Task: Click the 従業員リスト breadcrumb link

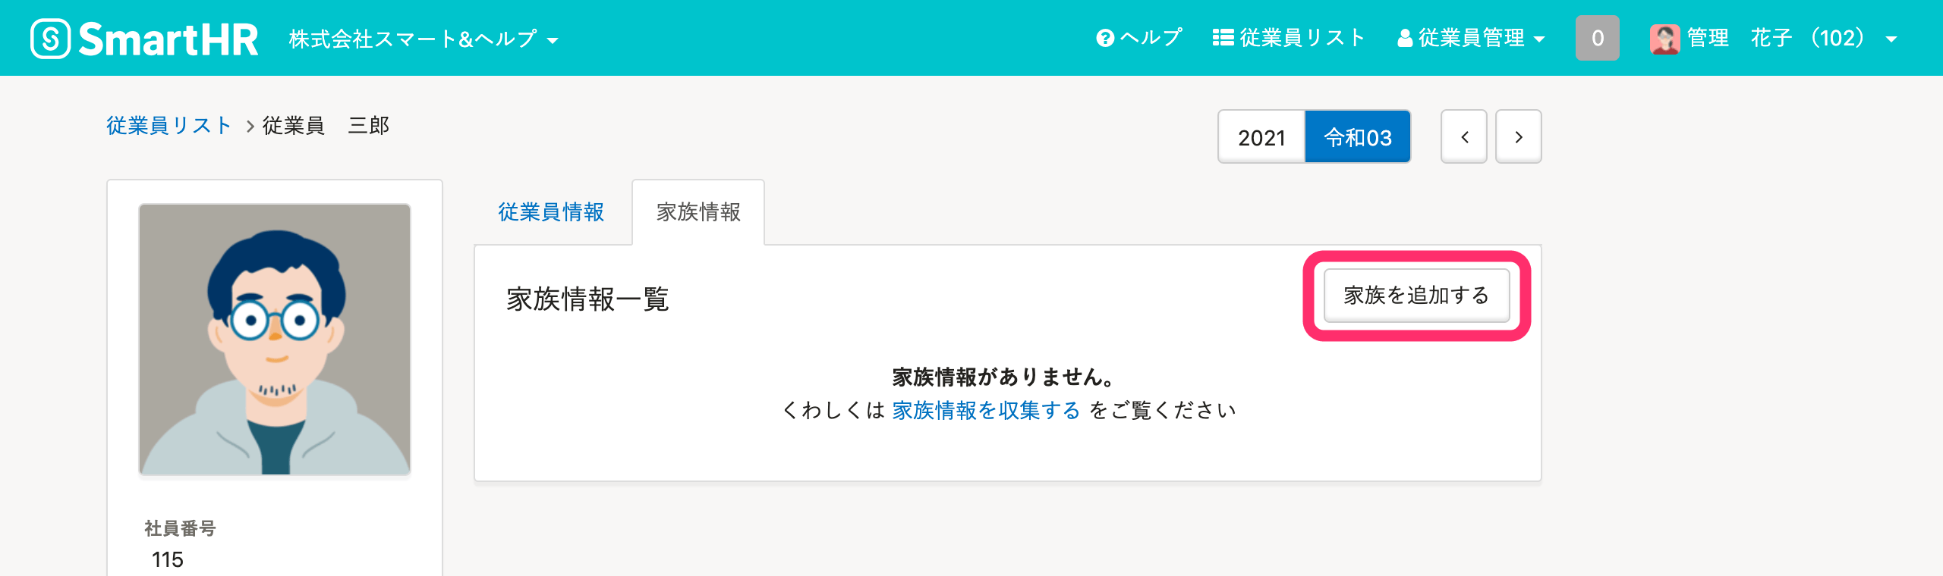Action: click(x=168, y=125)
